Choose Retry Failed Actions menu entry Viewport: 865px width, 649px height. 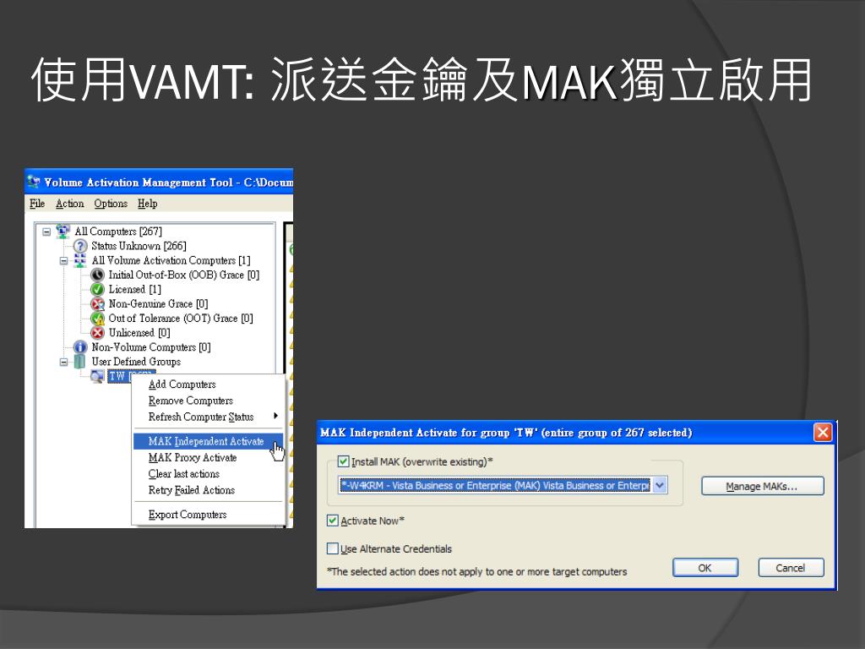point(192,490)
